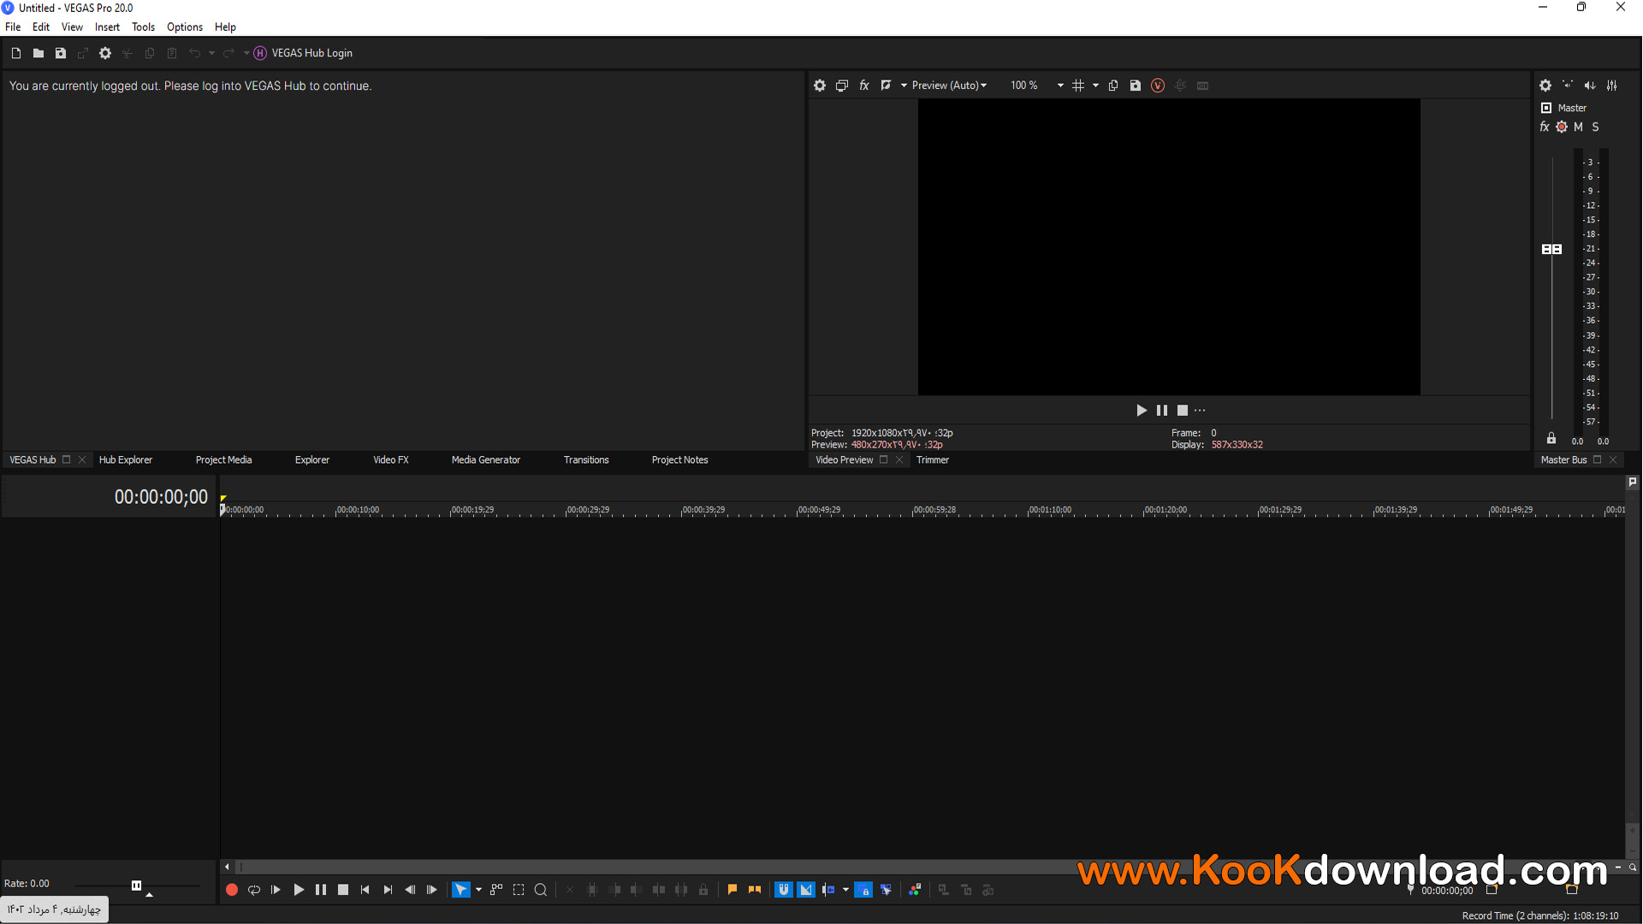This screenshot has width=1643, height=924.
Task: Save snapshot to file in preview
Action: [1136, 86]
